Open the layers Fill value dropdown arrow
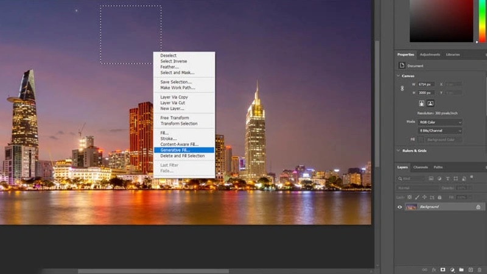 (x=469, y=197)
